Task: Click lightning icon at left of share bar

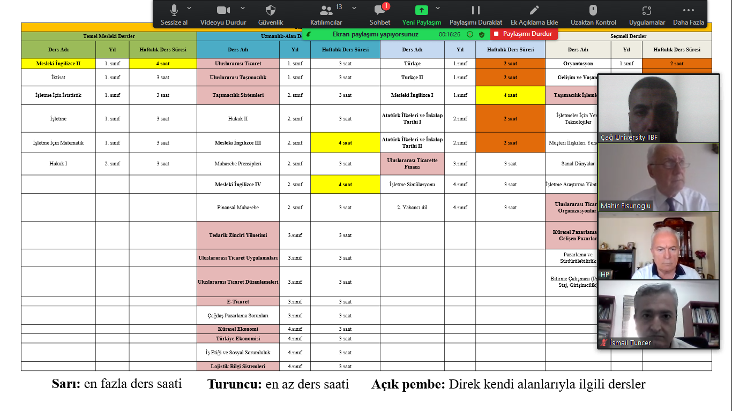Action: (309, 34)
